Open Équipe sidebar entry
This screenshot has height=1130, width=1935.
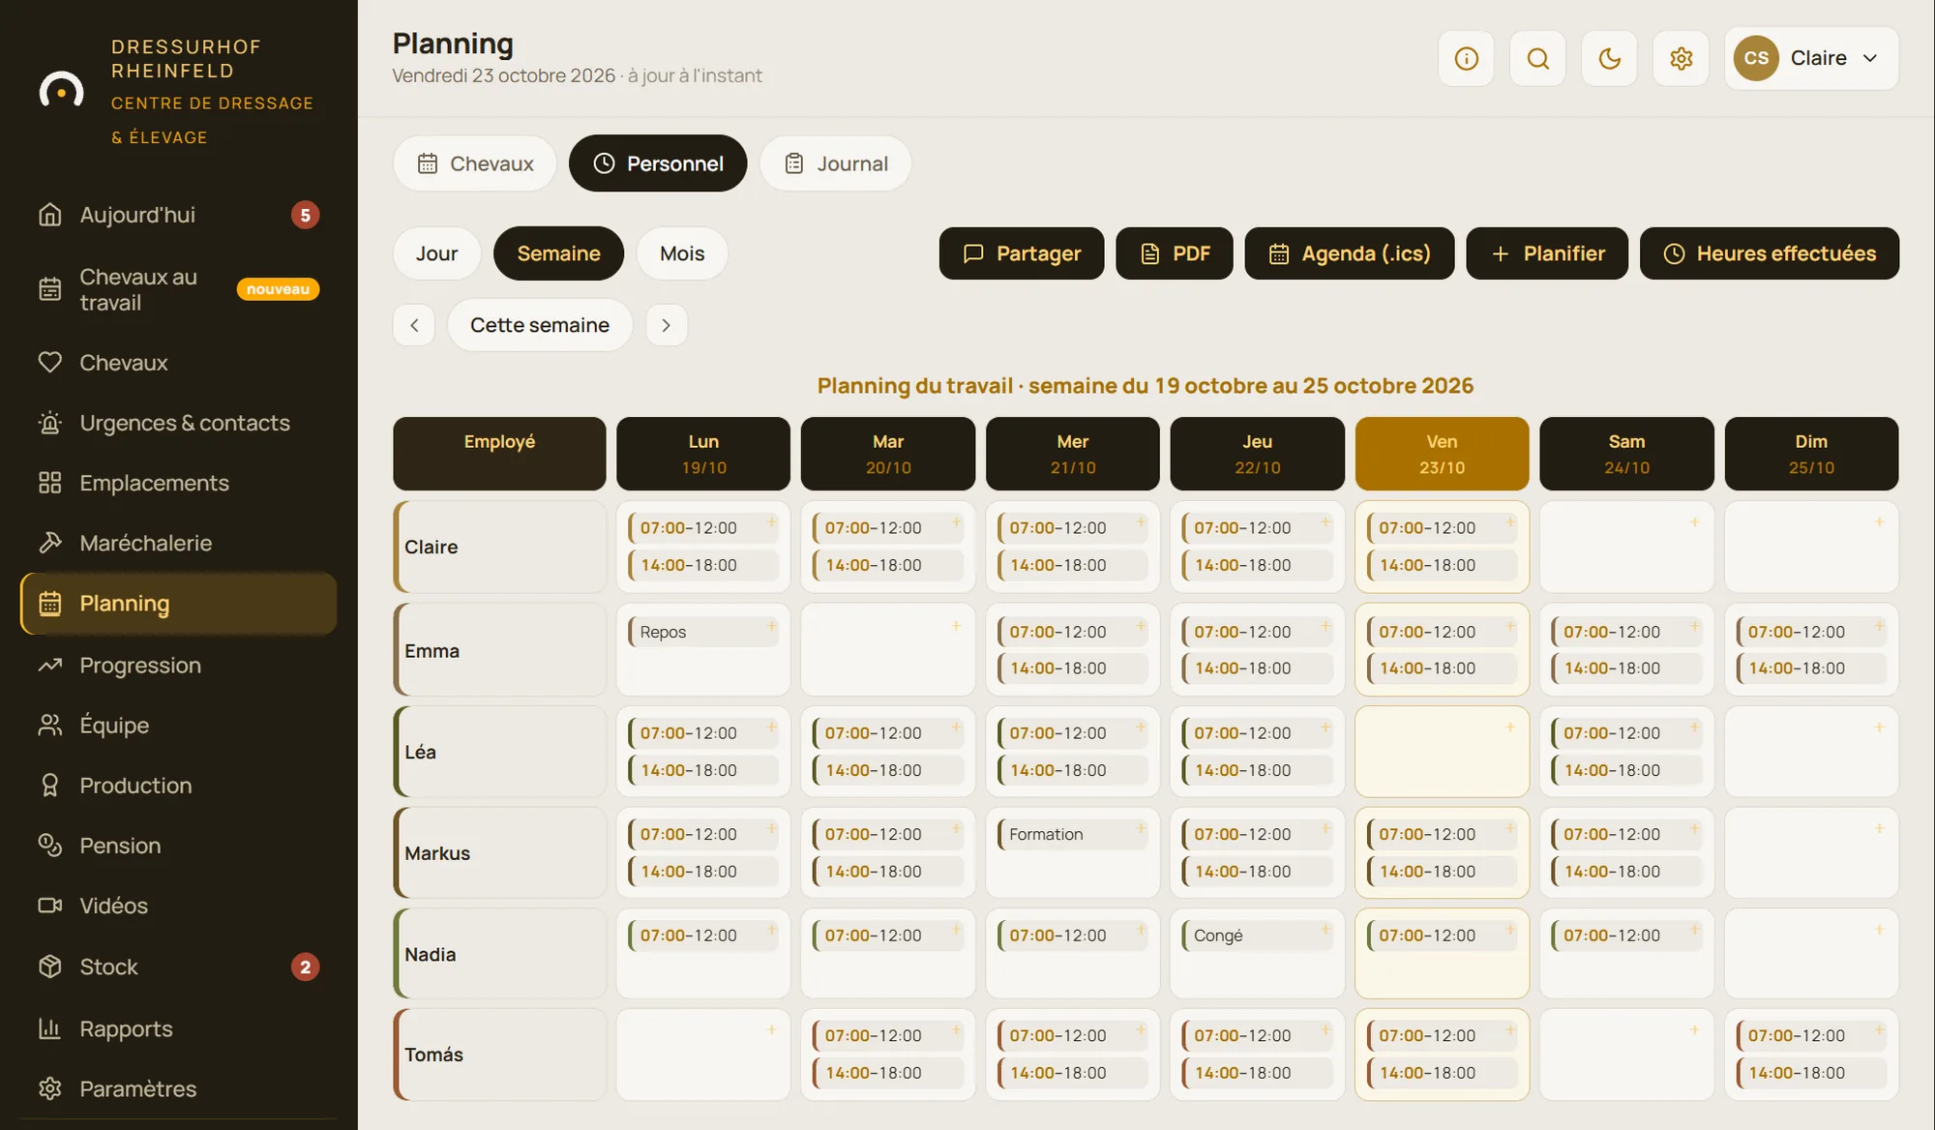click(x=179, y=726)
